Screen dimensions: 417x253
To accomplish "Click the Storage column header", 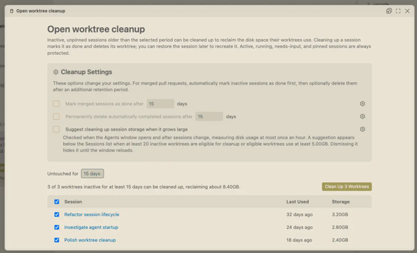I will (x=340, y=202).
